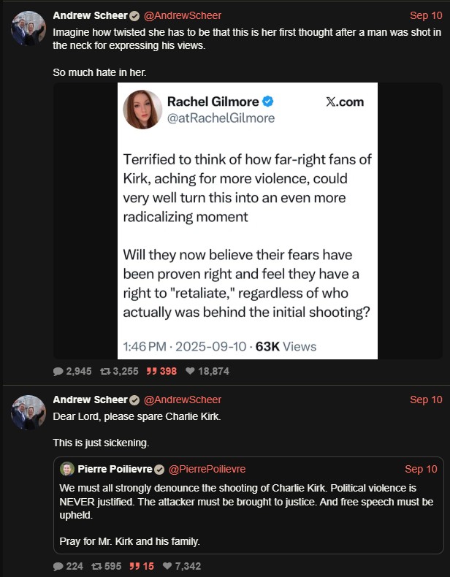
Task: Click Sep 10 date of first post
Action: pos(426,15)
